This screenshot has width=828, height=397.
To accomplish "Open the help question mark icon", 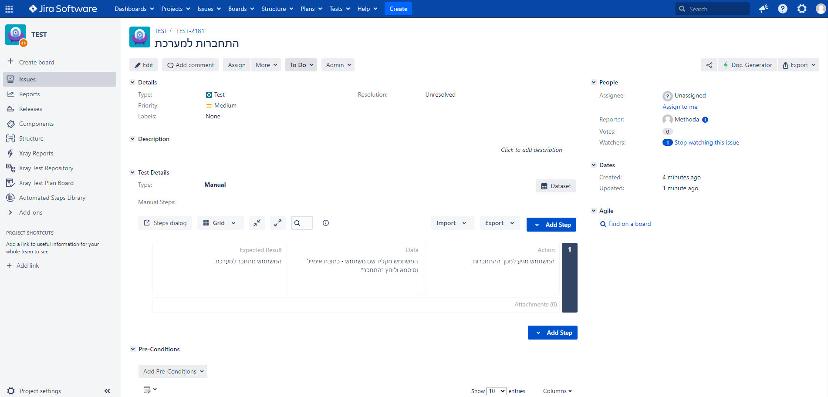I will tap(783, 9).
